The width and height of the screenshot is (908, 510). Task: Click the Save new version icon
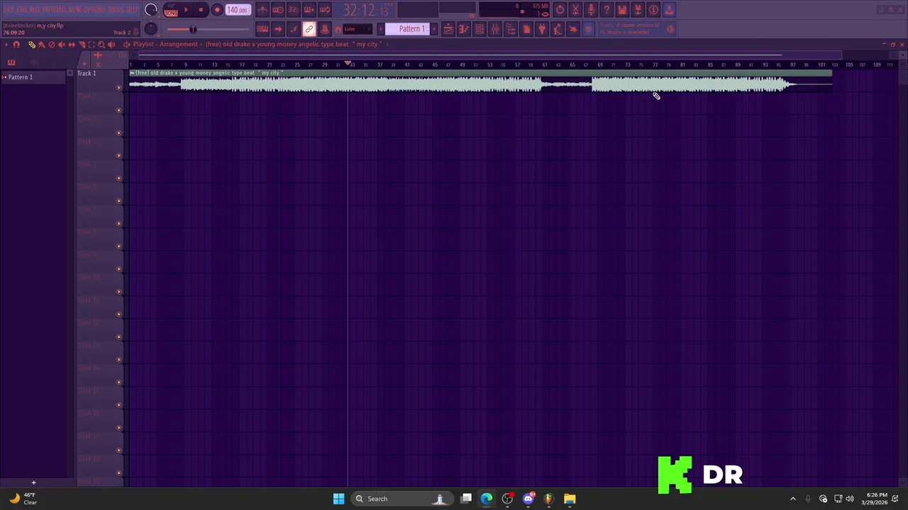click(638, 10)
